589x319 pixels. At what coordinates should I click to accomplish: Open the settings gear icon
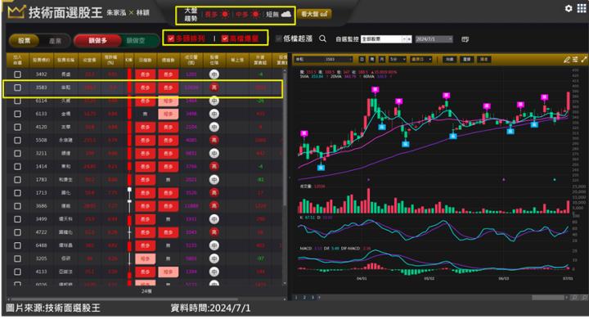[569, 8]
